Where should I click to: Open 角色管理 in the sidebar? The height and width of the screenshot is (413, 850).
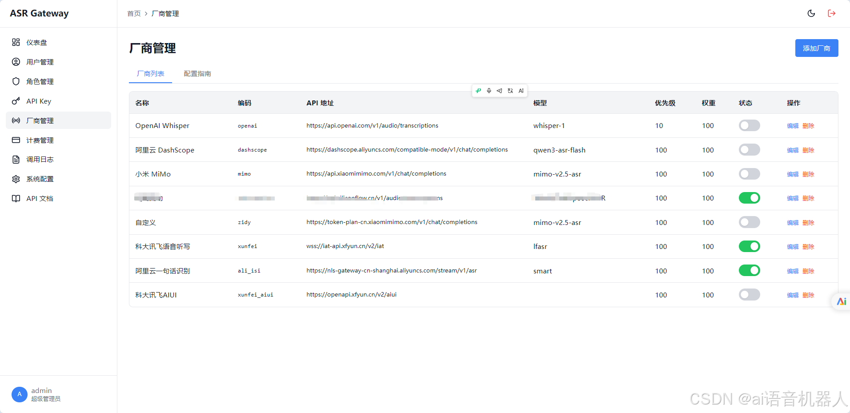point(58,81)
